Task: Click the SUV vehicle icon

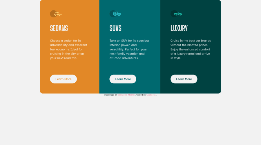Action: click(x=117, y=14)
